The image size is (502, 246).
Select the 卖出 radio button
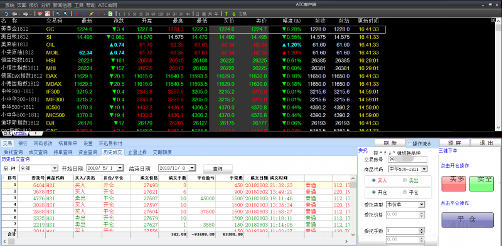(405, 180)
